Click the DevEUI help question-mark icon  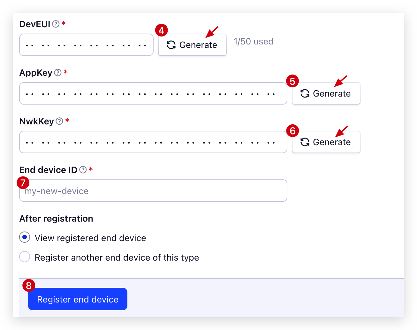tap(56, 24)
